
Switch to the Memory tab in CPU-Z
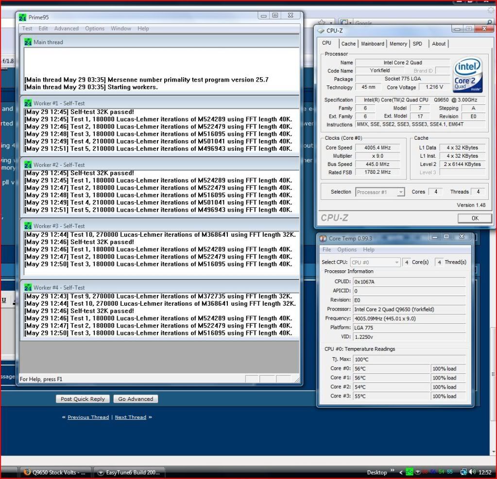coord(398,44)
